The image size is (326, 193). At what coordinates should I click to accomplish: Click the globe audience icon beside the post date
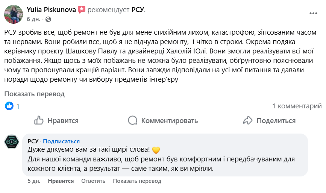click(x=48, y=19)
